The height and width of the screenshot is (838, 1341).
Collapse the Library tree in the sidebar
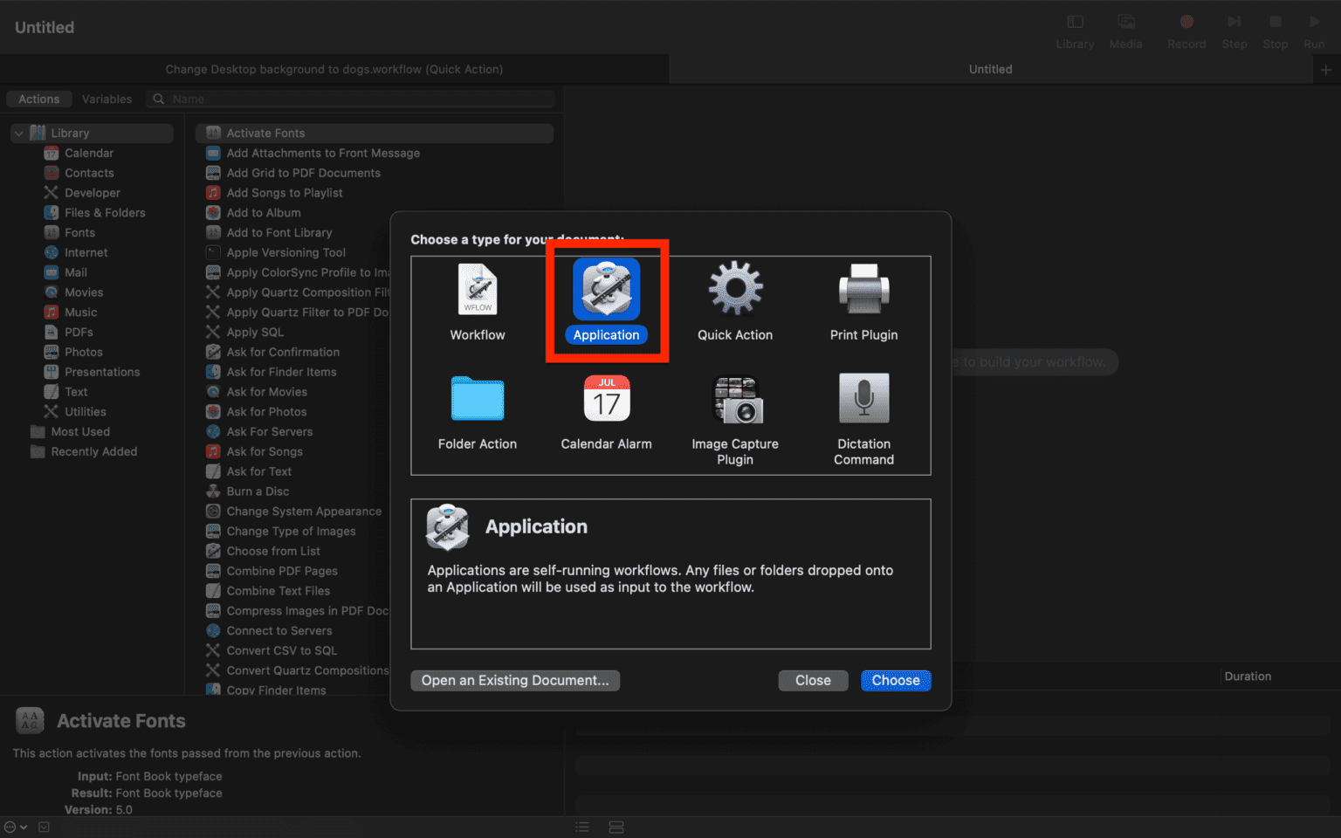18,133
